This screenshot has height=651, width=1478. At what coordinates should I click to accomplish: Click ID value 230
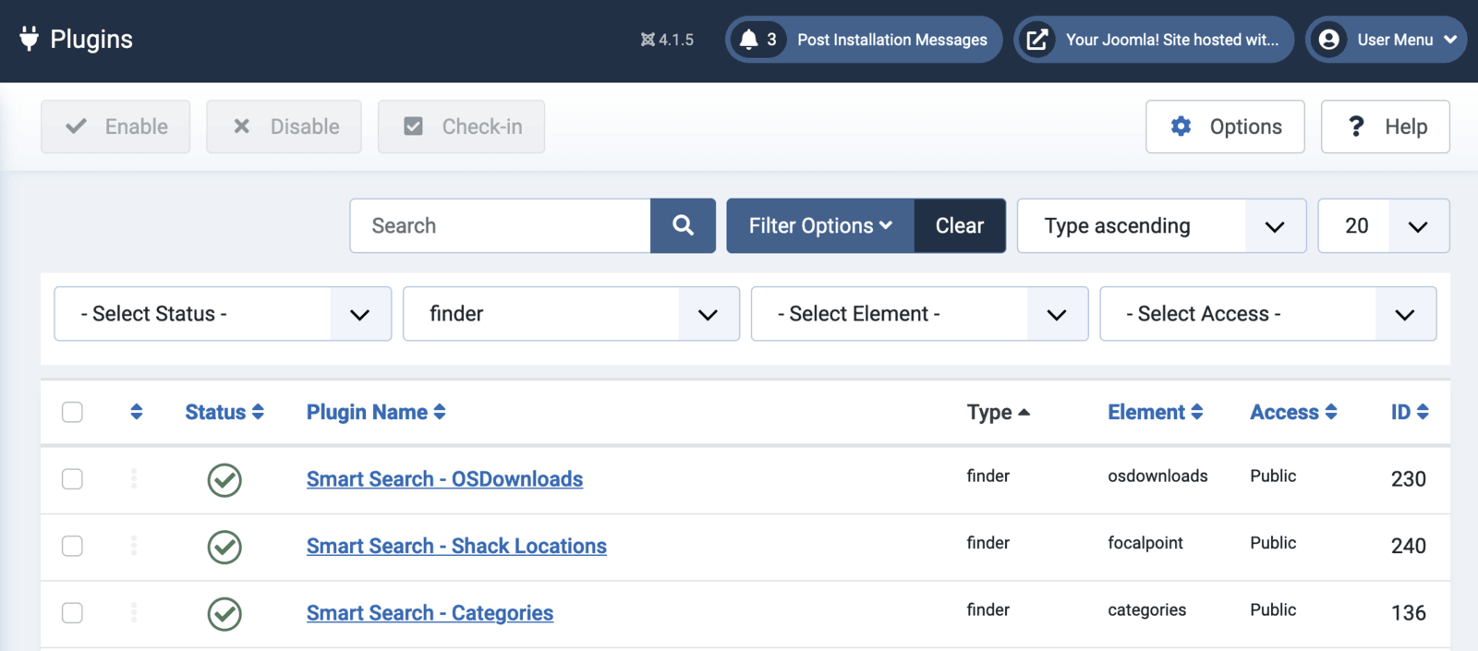coord(1409,478)
